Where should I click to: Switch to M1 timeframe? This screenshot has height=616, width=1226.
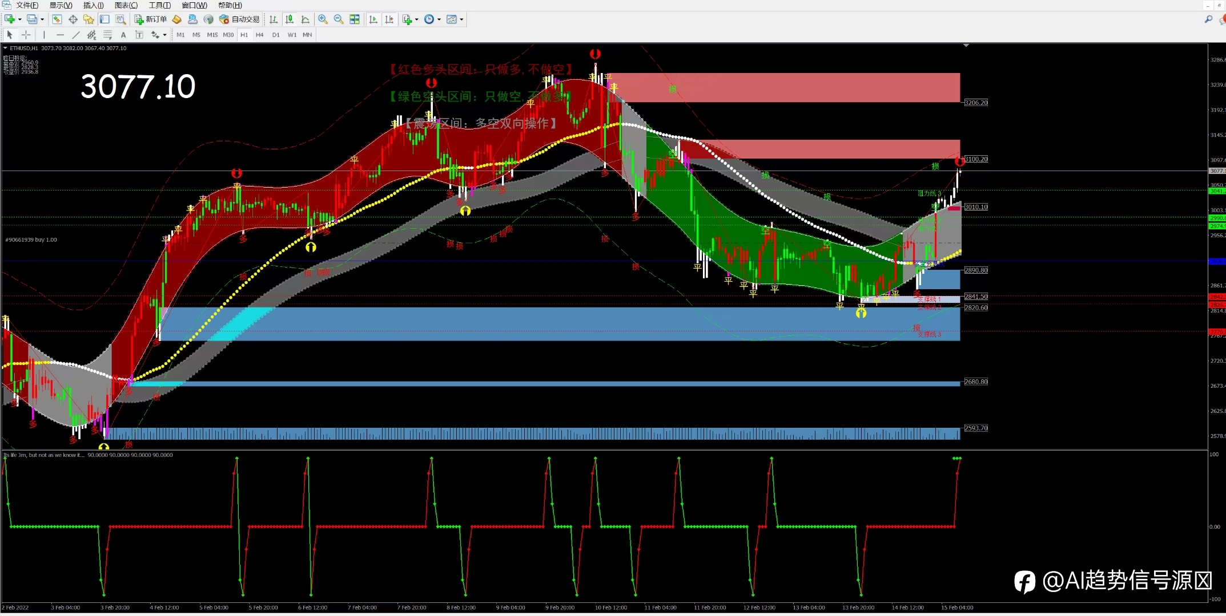180,35
